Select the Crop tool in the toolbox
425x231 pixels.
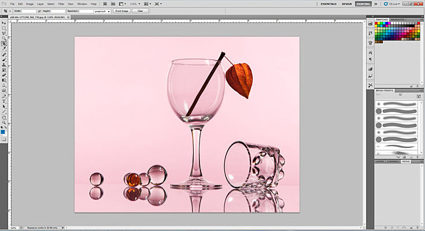tap(4, 43)
